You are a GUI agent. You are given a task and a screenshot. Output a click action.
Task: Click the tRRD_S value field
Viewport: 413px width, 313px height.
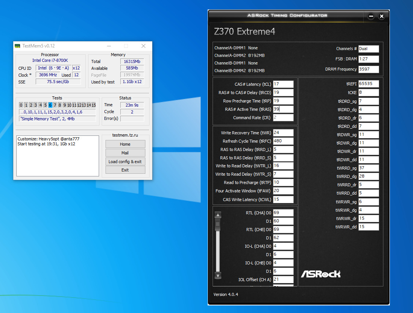pos(283,158)
